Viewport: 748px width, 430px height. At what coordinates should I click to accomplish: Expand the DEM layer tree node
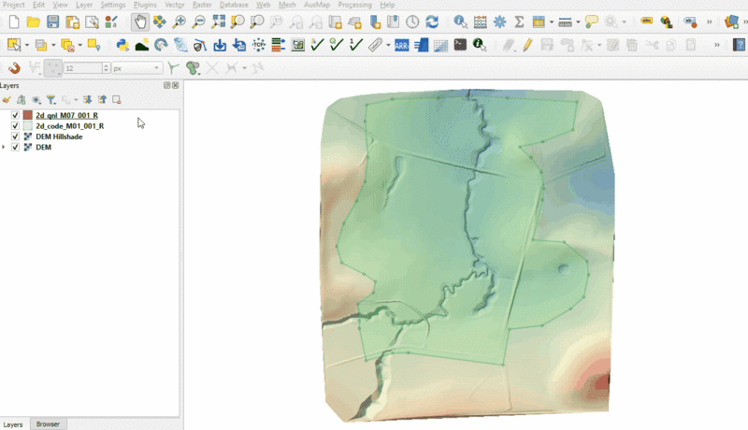coord(5,148)
